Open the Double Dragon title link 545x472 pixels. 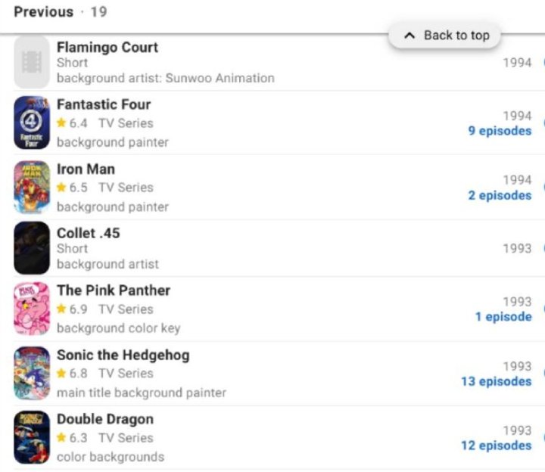tap(105, 419)
